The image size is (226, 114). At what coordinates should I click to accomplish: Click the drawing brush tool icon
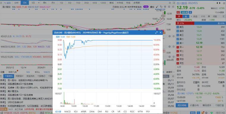(x=157, y=7)
